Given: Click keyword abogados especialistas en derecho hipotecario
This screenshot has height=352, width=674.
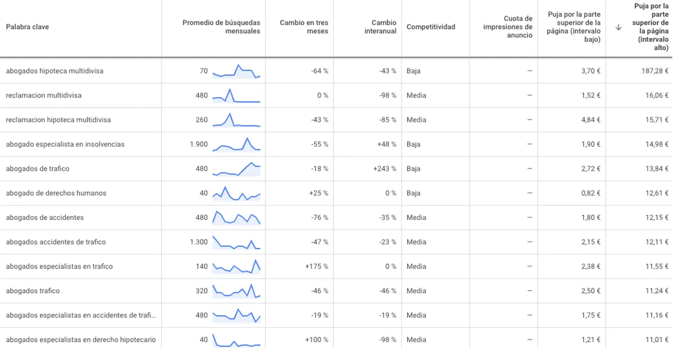Looking at the screenshot, I should [81, 339].
